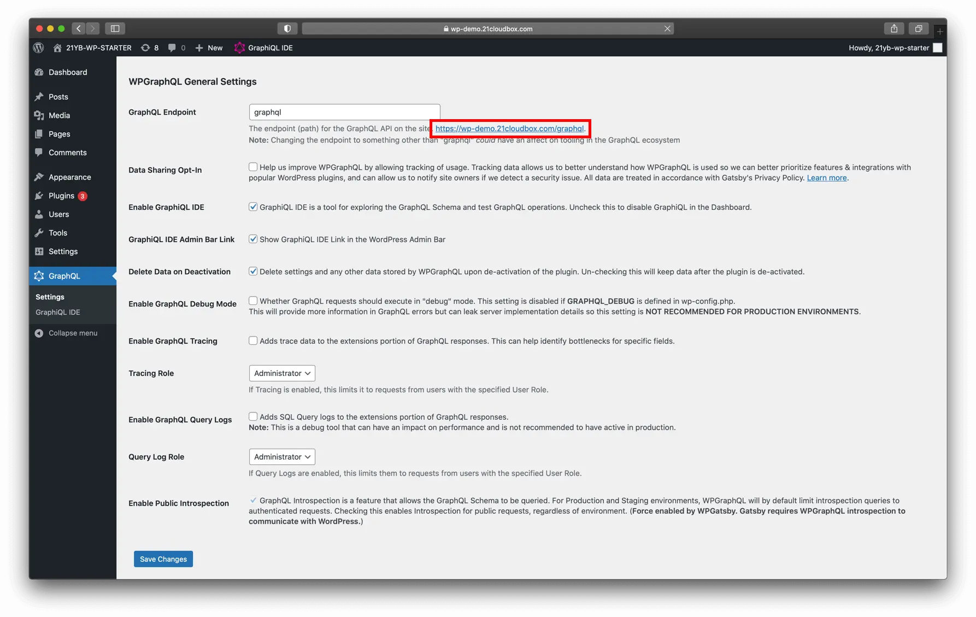976x617 pixels.
Task: Open the New content menu in admin bar
Action: (209, 48)
